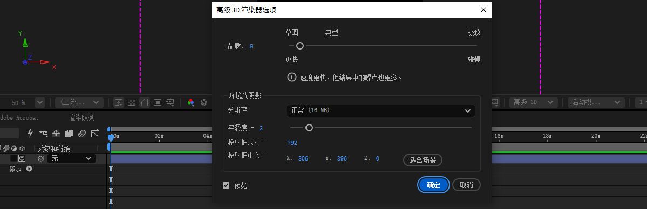Click the Y value 396

click(342, 158)
